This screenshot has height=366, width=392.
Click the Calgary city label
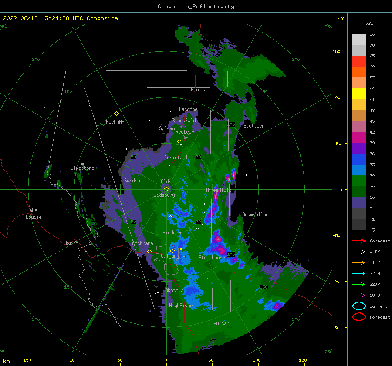pyautogui.click(x=170, y=256)
